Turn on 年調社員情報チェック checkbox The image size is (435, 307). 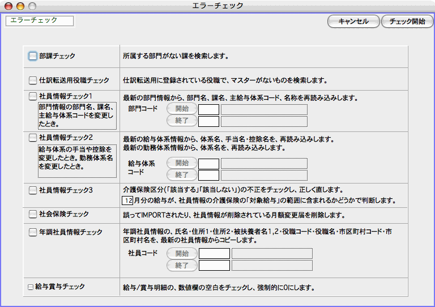tap(33, 232)
